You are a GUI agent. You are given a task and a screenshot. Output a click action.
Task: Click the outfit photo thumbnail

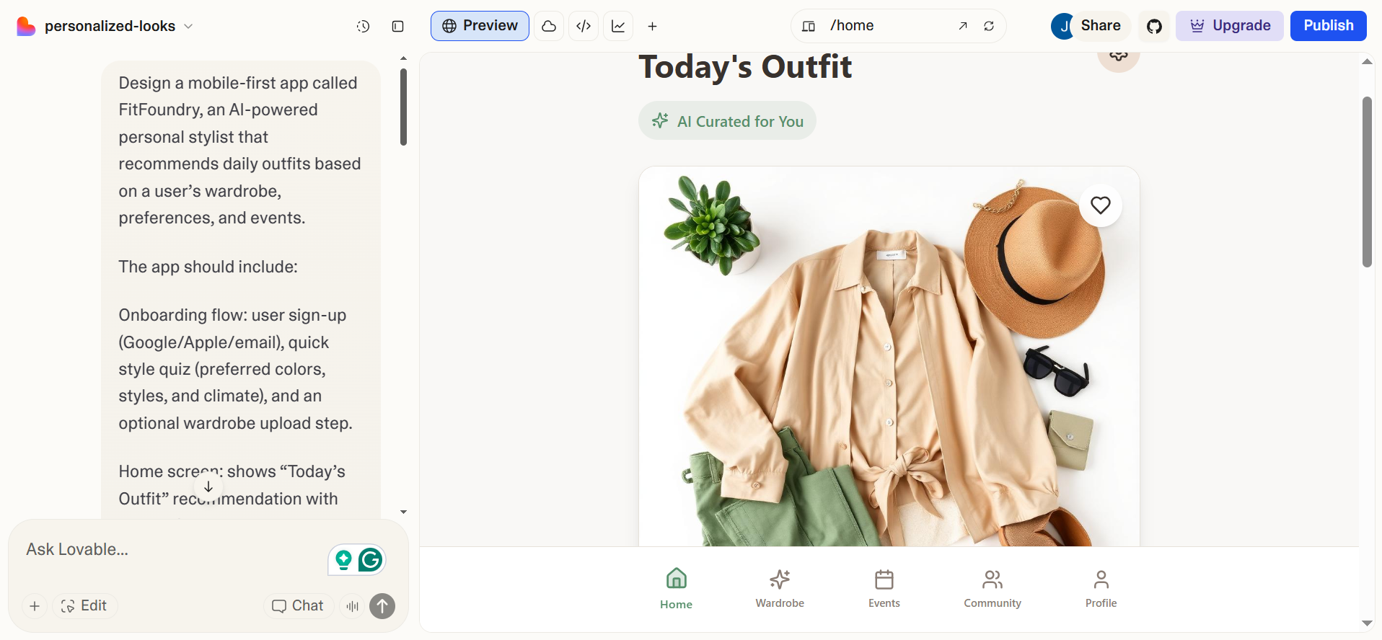pos(889,356)
